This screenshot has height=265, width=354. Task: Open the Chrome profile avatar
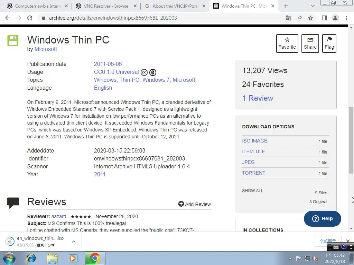[335, 18]
